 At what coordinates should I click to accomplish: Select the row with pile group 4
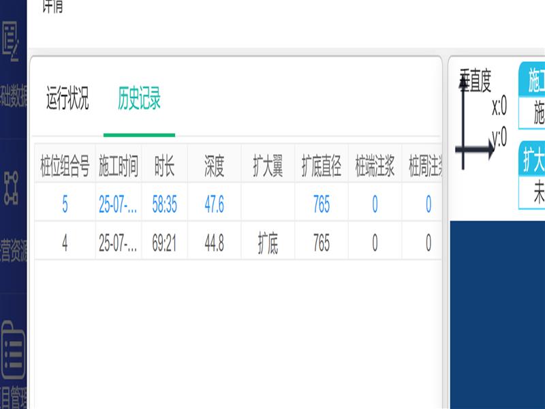tap(65, 244)
